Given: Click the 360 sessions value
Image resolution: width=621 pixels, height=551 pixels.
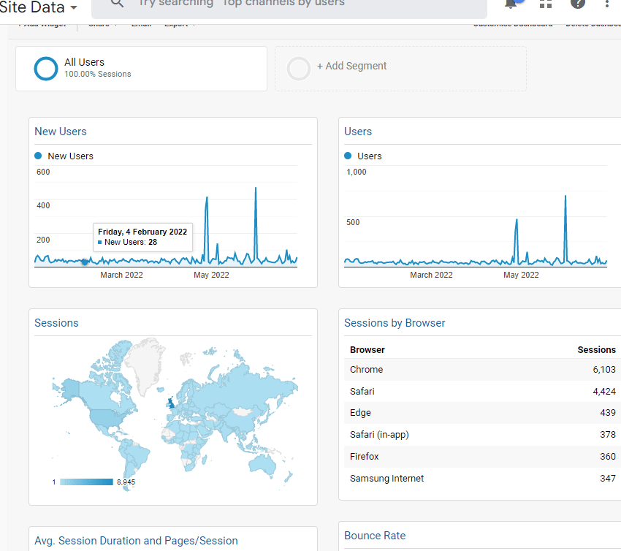Looking at the screenshot, I should click(x=608, y=456).
